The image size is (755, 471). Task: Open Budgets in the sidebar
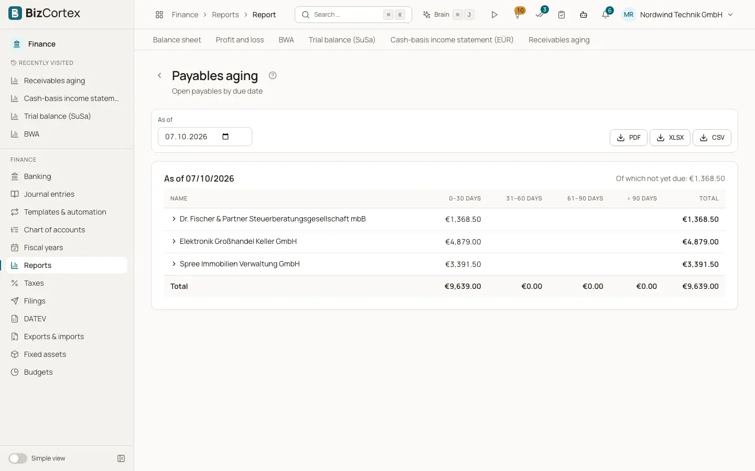coord(67,372)
